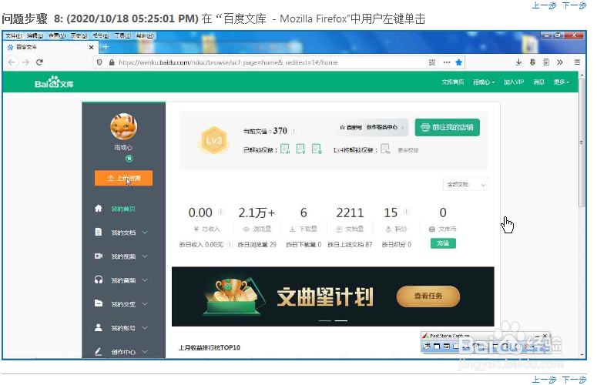
Task: Click the headphones icon beside 我的音频
Action: click(x=99, y=280)
